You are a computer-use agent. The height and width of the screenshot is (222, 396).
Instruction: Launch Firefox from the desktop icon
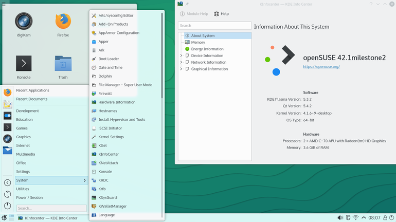63,22
